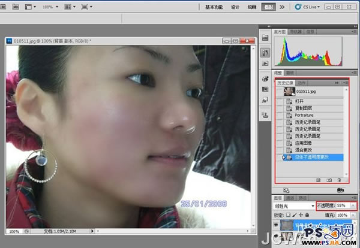Click the lock position move icon

[302, 214]
